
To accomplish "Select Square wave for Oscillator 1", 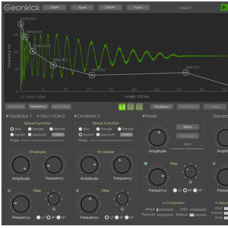I will pos(12,135).
